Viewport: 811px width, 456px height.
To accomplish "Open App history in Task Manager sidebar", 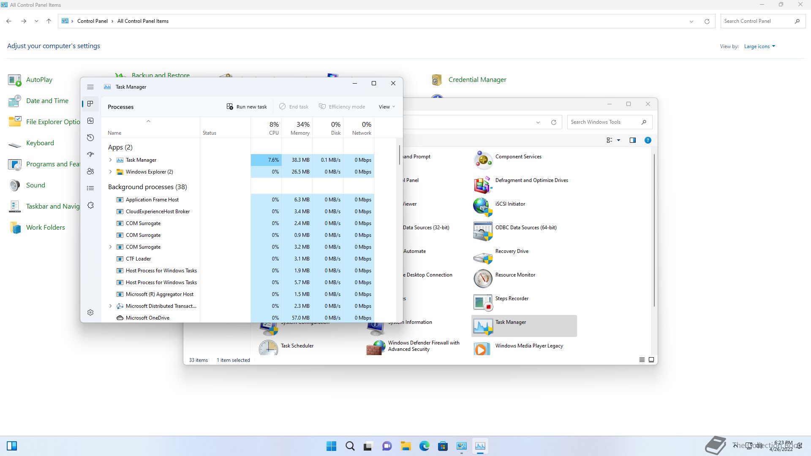I will click(90, 138).
